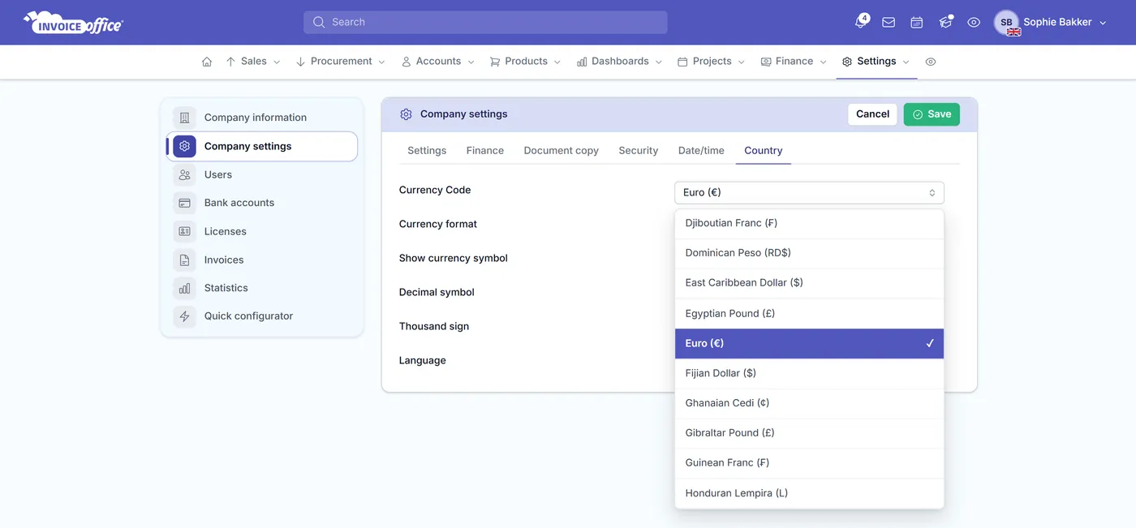Switch to the Settings sub-tab

pyautogui.click(x=427, y=151)
